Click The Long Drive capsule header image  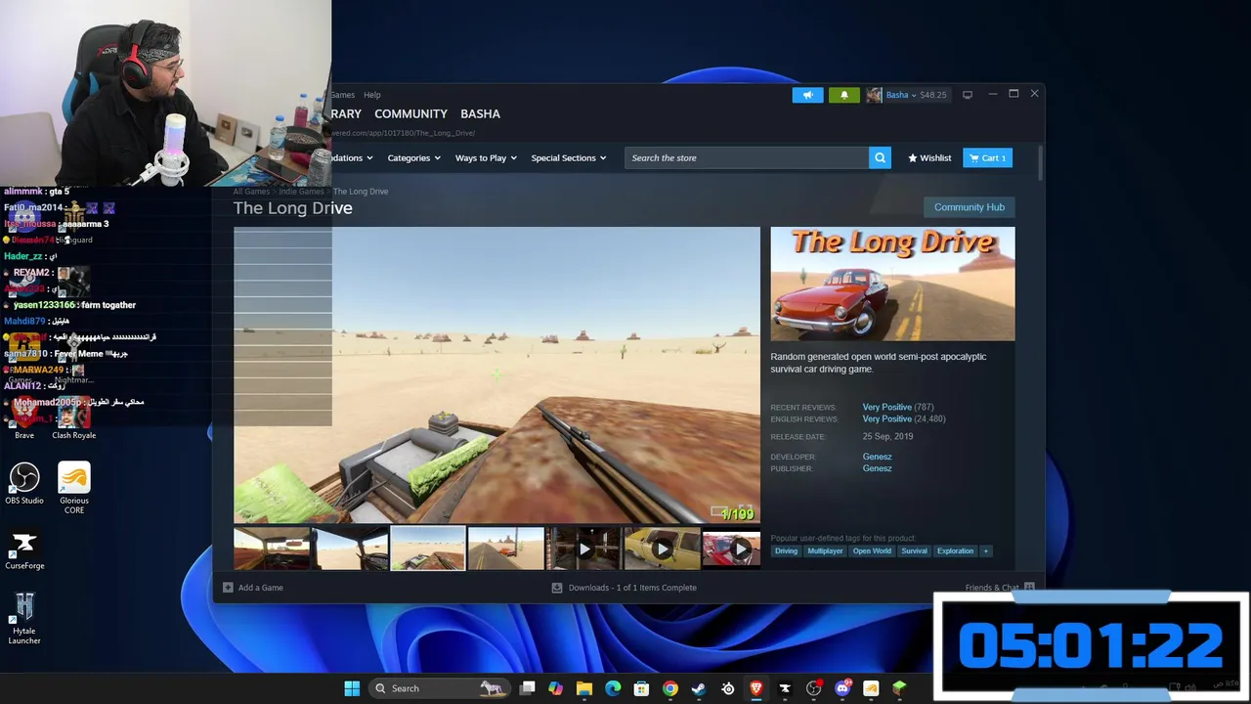pos(892,284)
